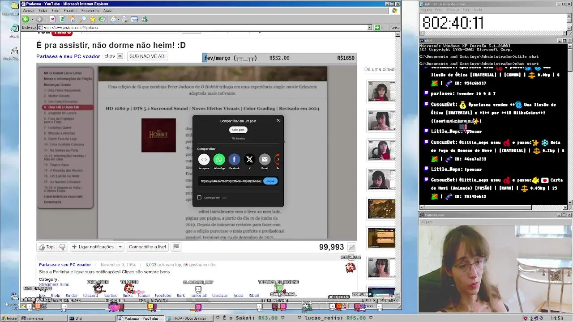This screenshot has width=573, height=322.
Task: Click the fev/março donation goal bar
Action: point(279,58)
